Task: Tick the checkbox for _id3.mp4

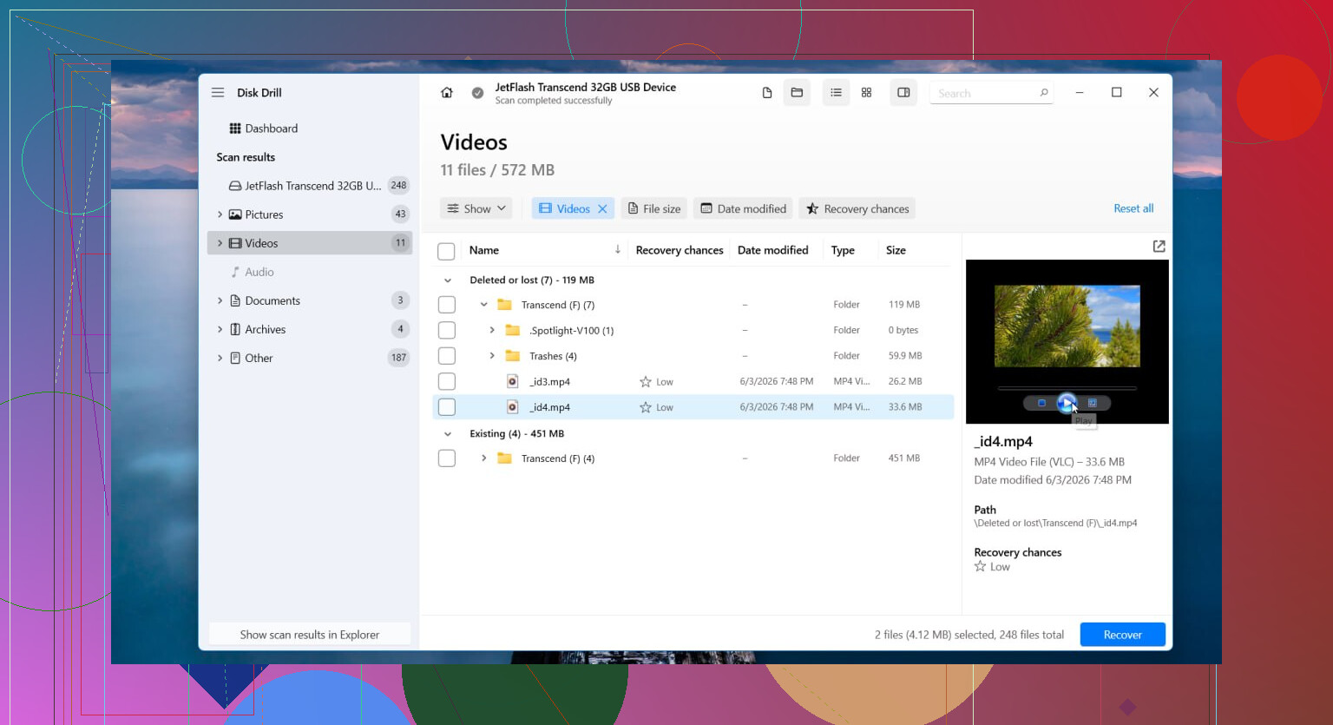Action: [447, 382]
